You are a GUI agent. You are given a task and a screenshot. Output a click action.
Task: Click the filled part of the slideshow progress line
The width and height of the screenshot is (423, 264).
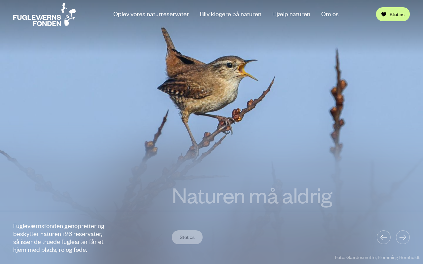[37, 211]
